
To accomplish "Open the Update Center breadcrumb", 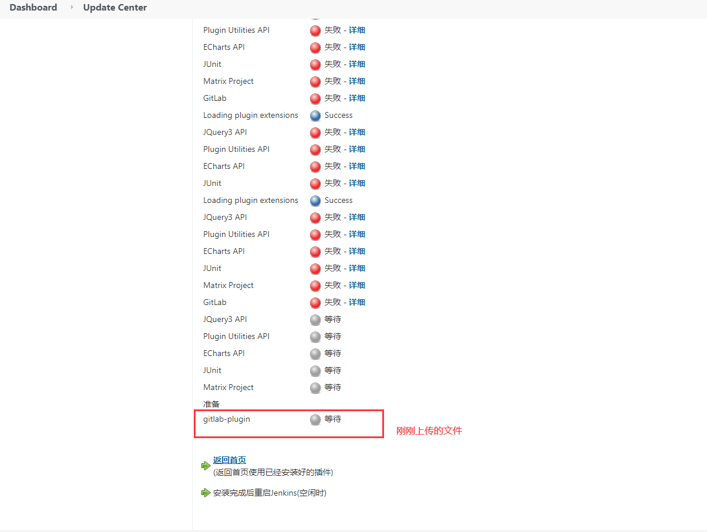I will (x=115, y=8).
